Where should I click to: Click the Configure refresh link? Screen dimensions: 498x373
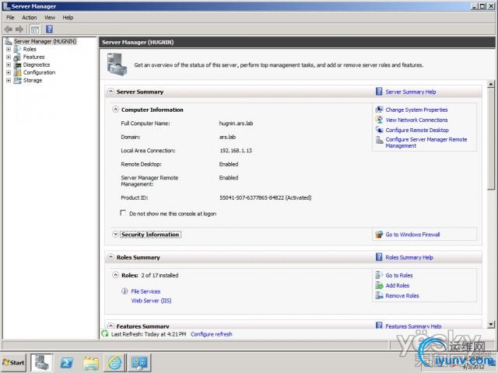coord(212,334)
